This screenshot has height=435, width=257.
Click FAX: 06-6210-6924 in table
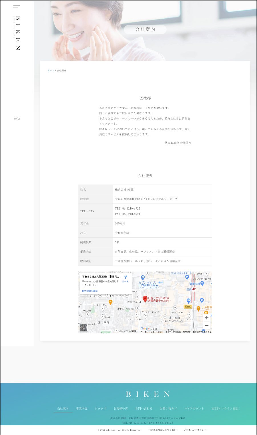(x=128, y=214)
